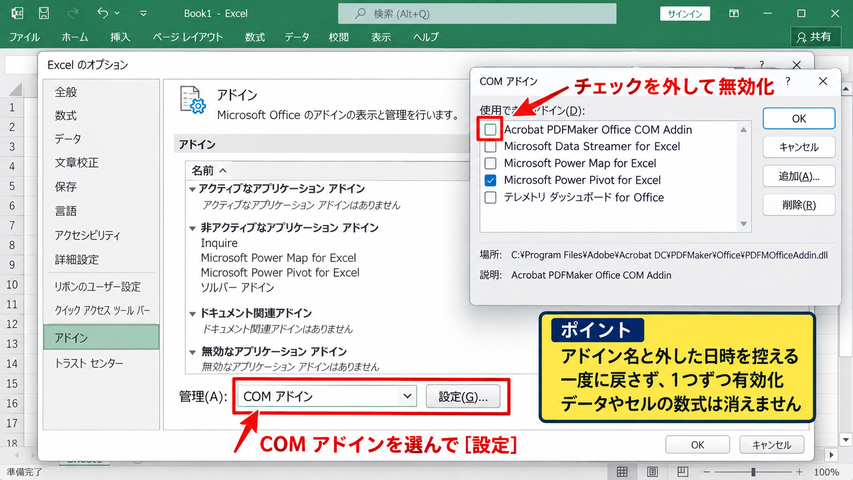Select ソルバー アドイン in add-in list
Viewport: 853px width, 480px height.
[237, 287]
